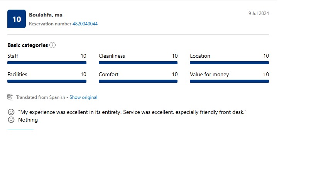Click the blue underline below the review
This screenshot has width=316, height=177.
tap(20, 130)
